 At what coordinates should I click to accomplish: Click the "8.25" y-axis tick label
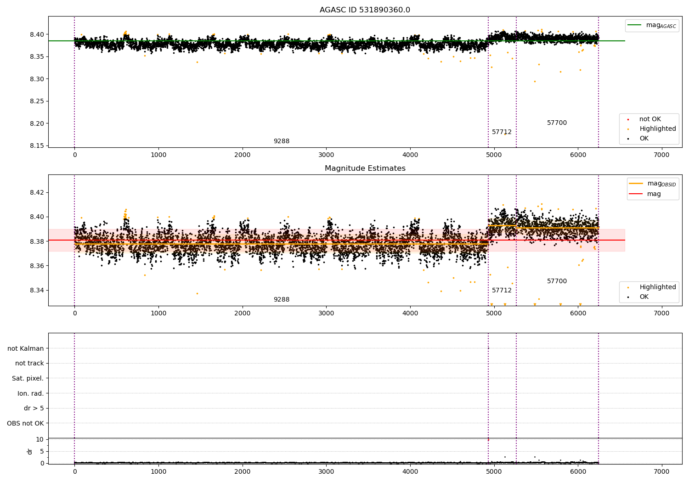(x=37, y=101)
